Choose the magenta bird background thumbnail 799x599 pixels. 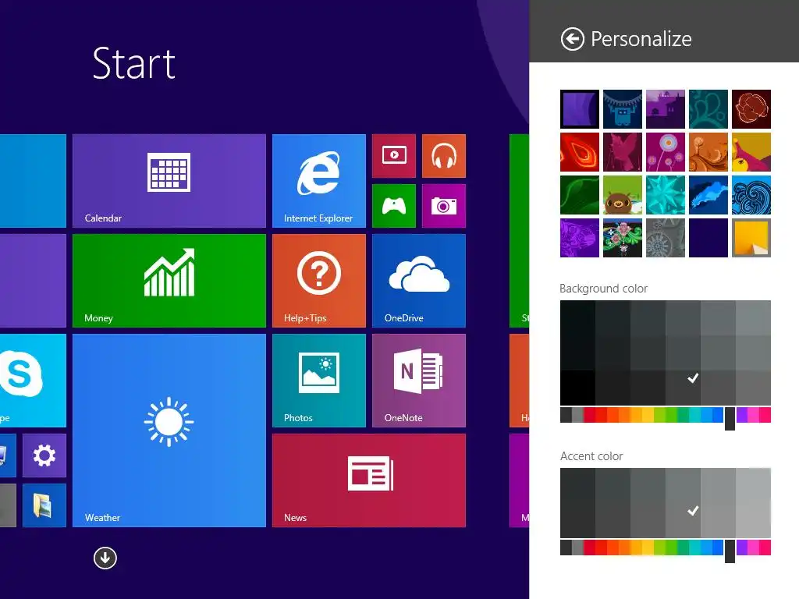pos(623,152)
